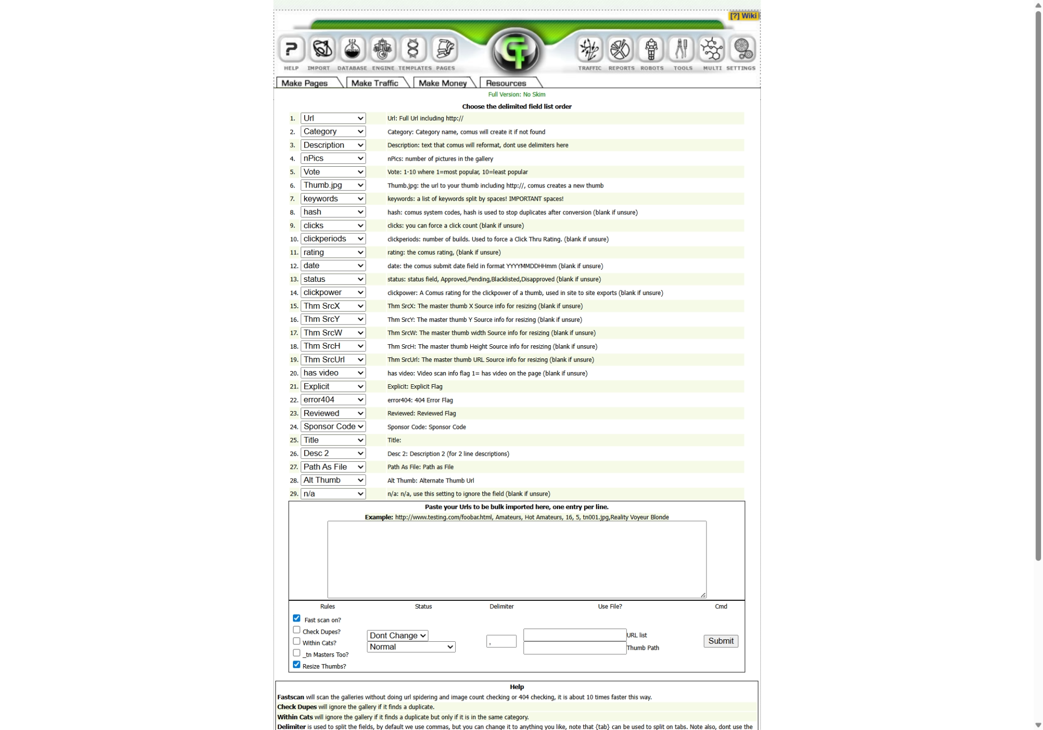
Task: Click inside the delimiter input box
Action: pos(501,641)
